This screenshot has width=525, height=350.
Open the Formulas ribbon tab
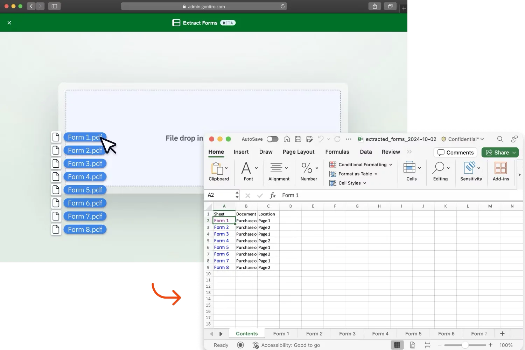point(337,152)
